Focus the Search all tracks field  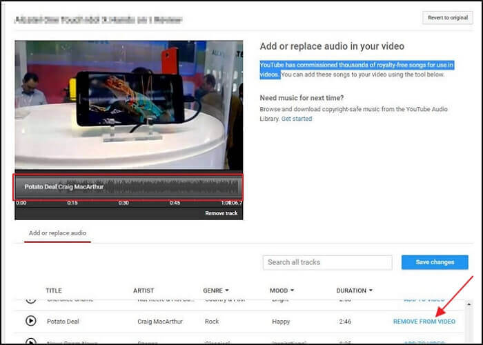[x=328, y=262]
